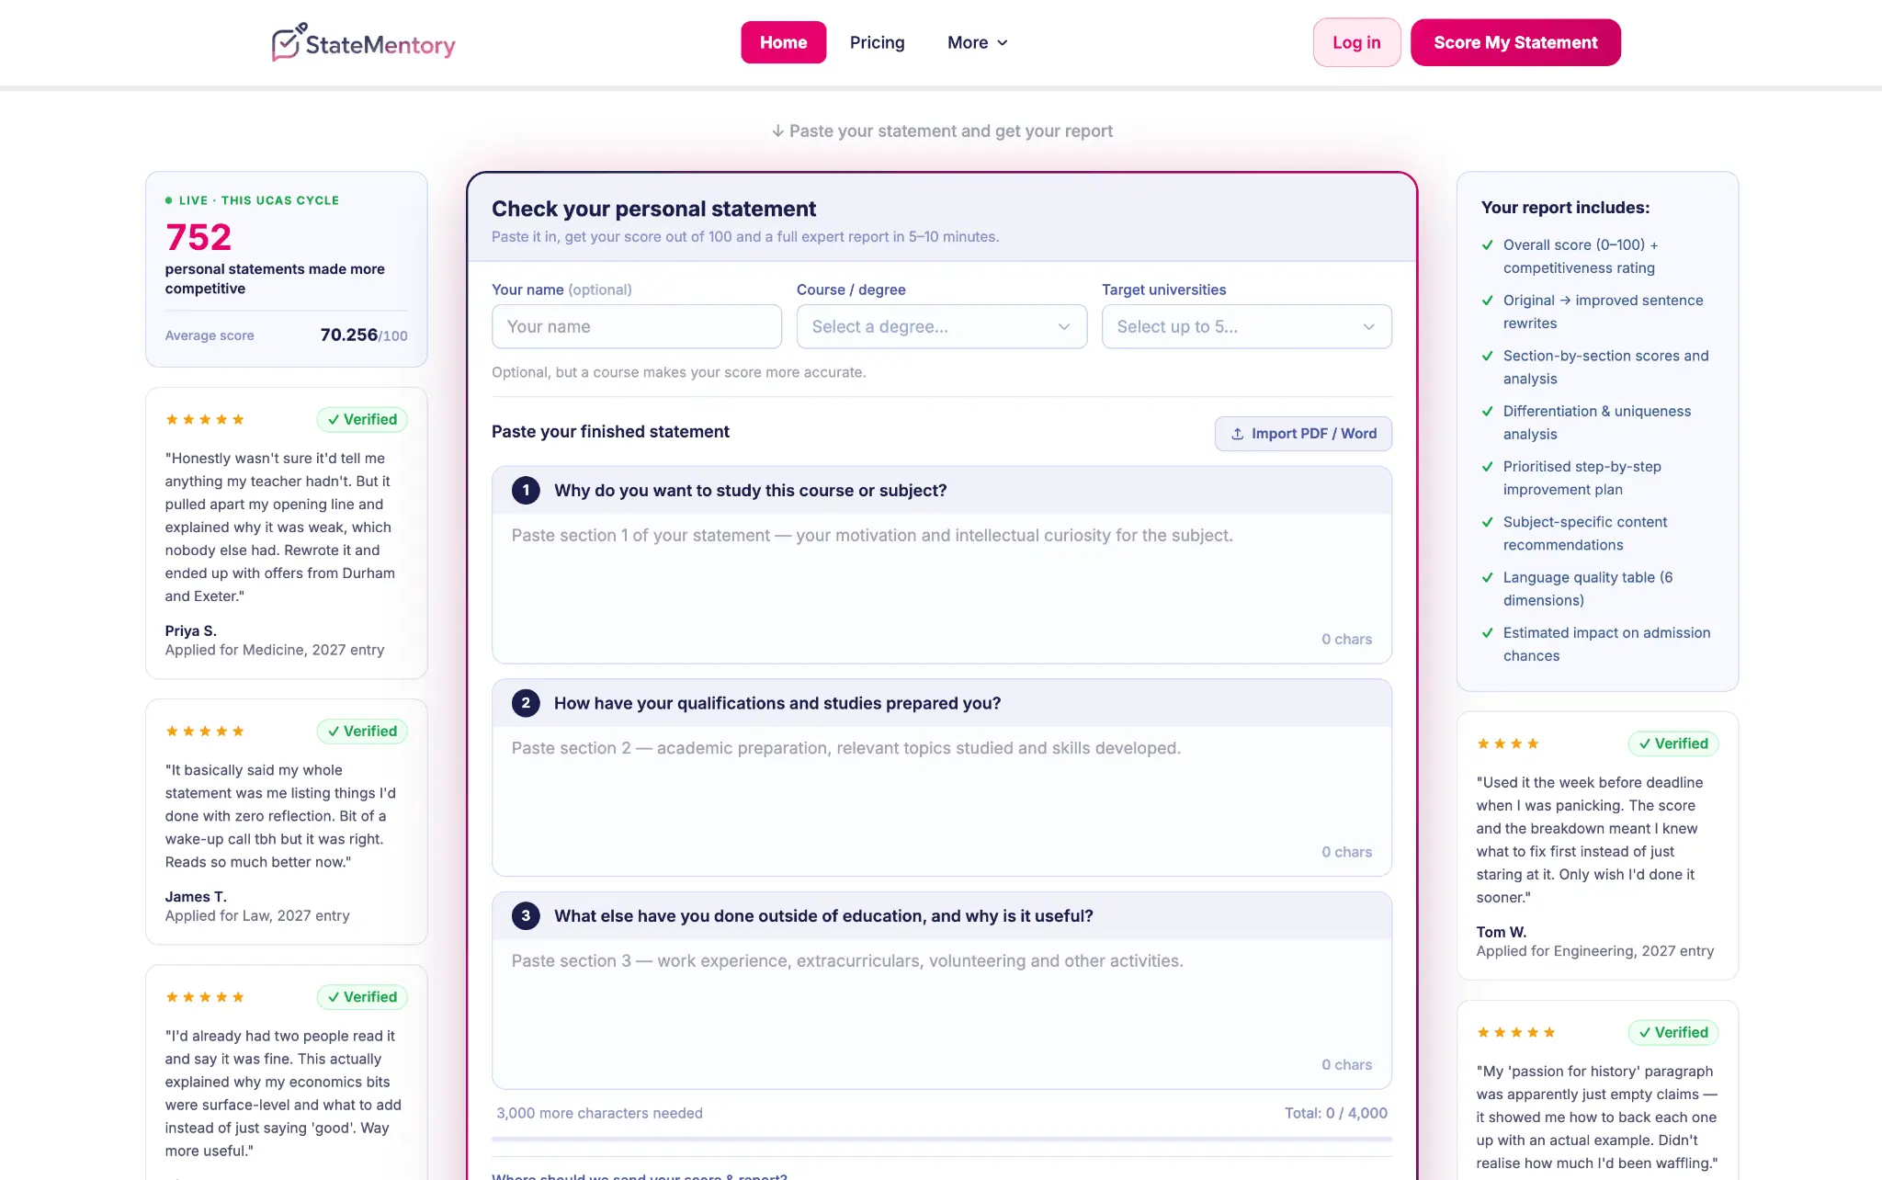Screen dimensions: 1882x1180
Task: Click the section 2 academic preparation text area
Action: click(941, 800)
